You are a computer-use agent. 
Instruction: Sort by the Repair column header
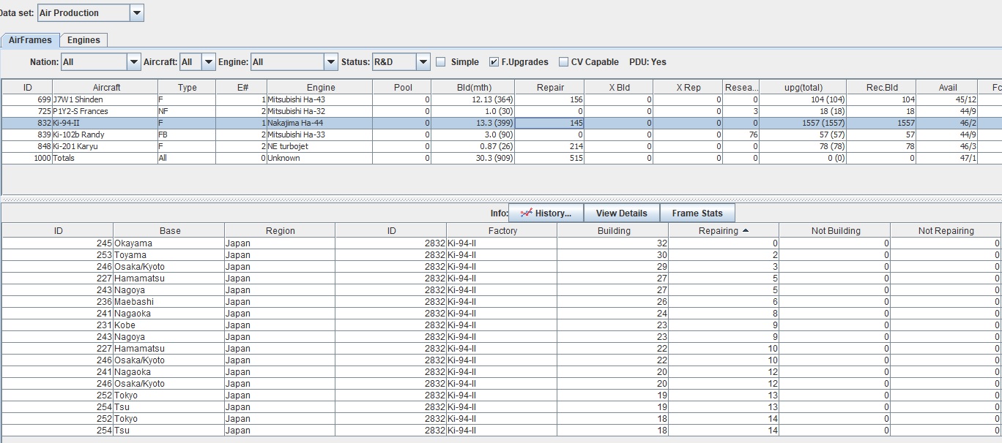[550, 87]
